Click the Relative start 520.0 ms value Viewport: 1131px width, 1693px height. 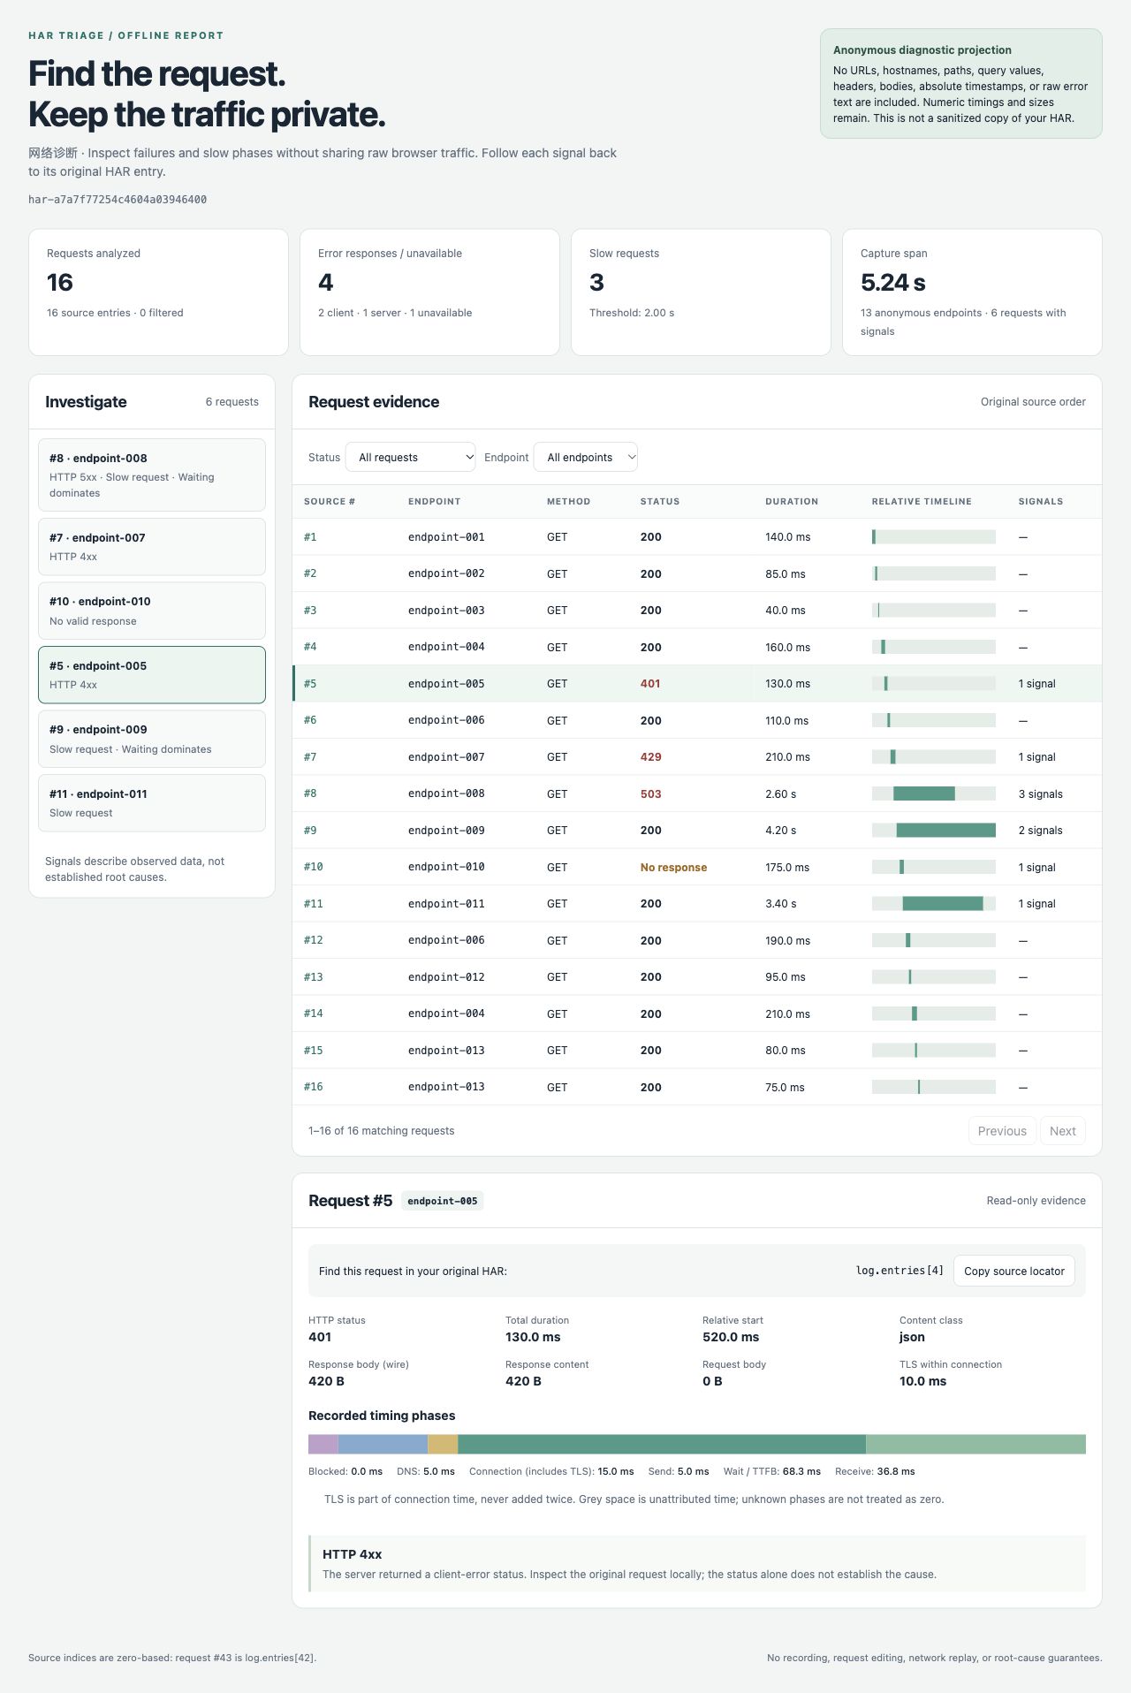coord(731,1337)
